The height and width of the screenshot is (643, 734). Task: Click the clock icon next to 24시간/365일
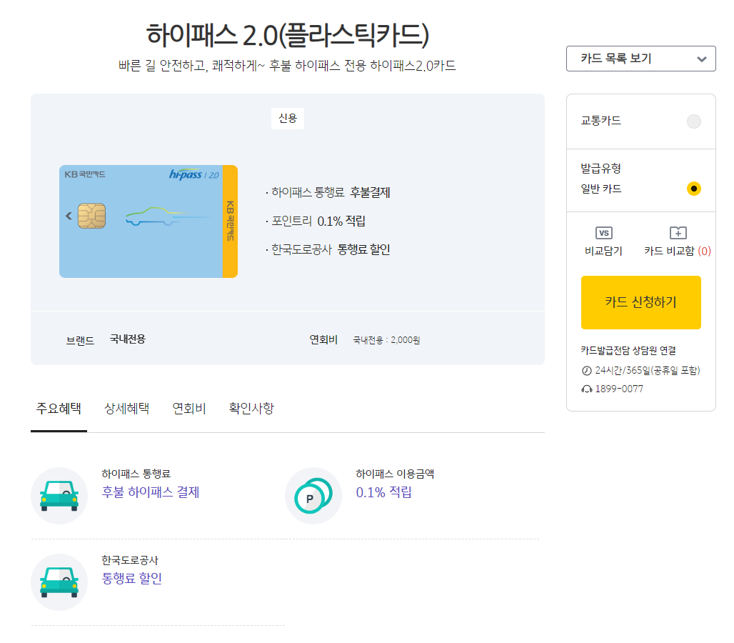[586, 371]
